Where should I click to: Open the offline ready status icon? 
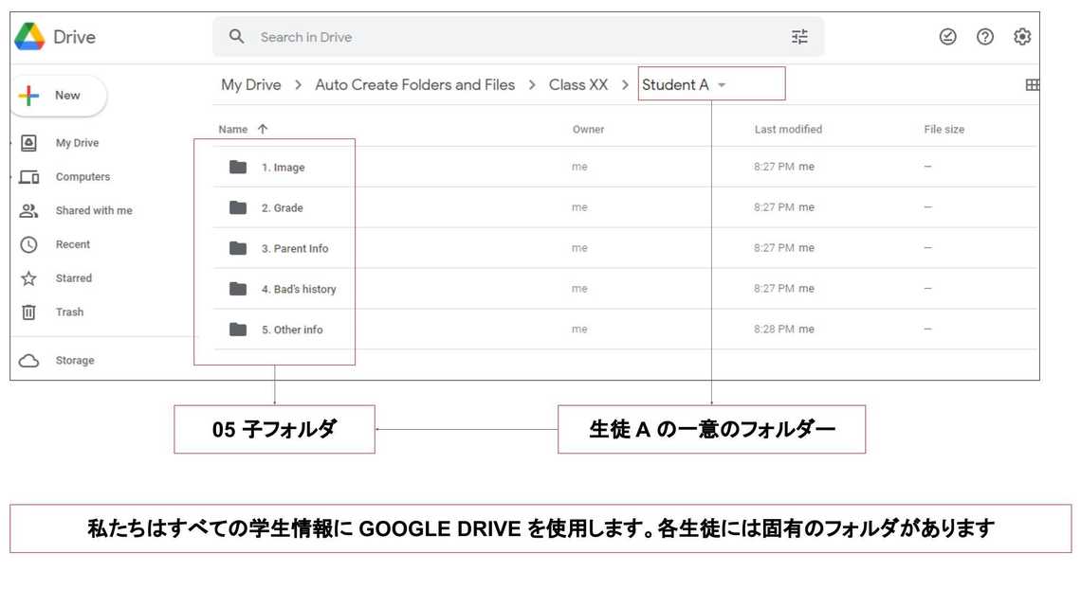947,37
